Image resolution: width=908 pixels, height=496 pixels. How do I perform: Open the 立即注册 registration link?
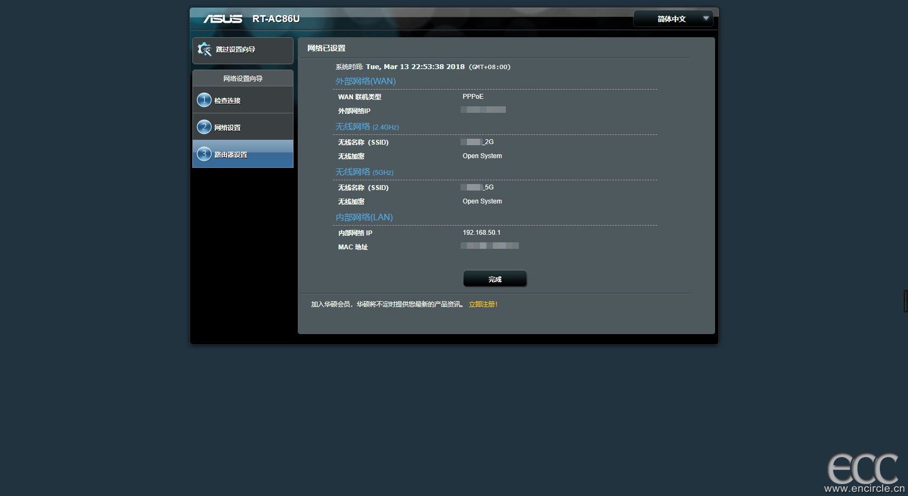[x=483, y=304]
